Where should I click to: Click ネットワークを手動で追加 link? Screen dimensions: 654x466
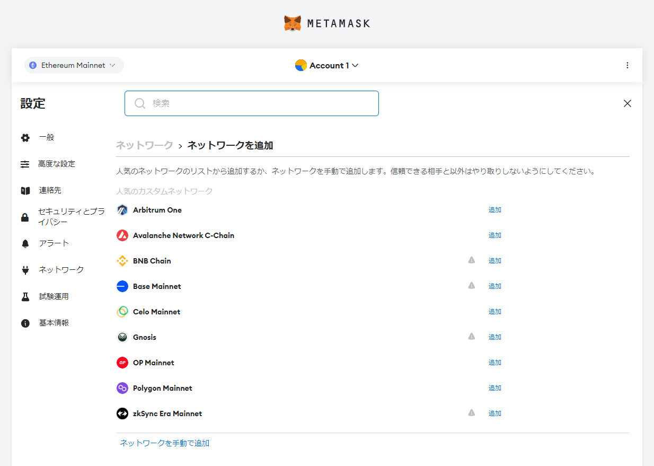pyautogui.click(x=165, y=443)
